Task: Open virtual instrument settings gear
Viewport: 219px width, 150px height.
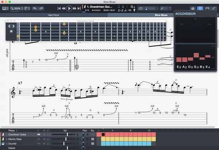Action: (11, 31)
